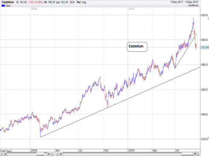
Task: Click right arrow on the zoom scrollbar
Action: (52, 154)
